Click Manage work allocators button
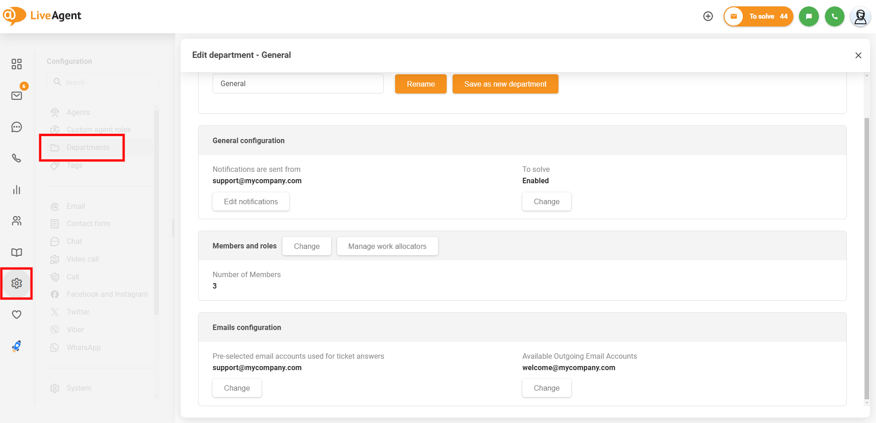Image resolution: width=876 pixels, height=423 pixels. pos(387,246)
